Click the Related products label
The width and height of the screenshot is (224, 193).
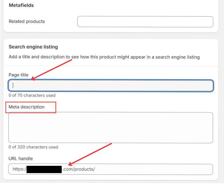click(x=27, y=22)
